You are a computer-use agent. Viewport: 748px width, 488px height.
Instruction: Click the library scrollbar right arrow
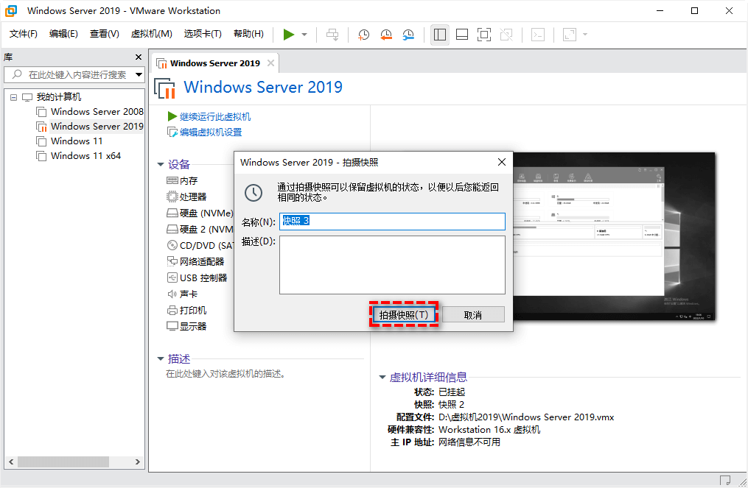point(137,462)
